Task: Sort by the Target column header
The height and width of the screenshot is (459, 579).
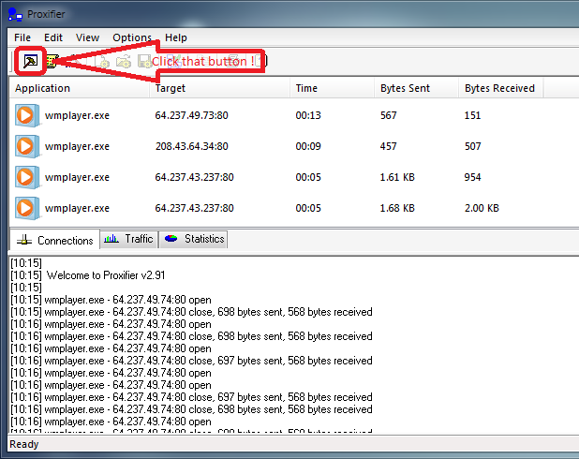Action: pos(219,88)
